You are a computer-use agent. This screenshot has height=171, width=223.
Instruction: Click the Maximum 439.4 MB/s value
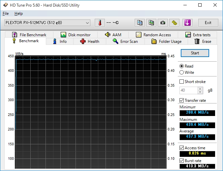click(x=197, y=125)
